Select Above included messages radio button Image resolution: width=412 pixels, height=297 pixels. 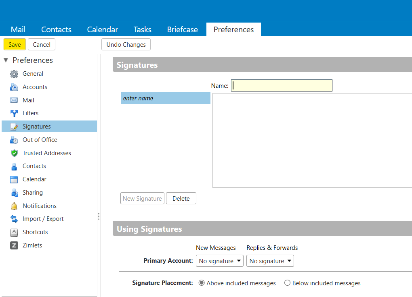(202, 283)
